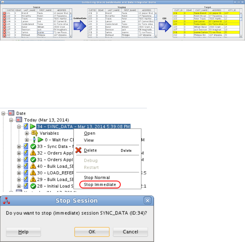The image size is (245, 242).
Task: Click FIRST_NAME column header in Staging table
Action: 130,10
